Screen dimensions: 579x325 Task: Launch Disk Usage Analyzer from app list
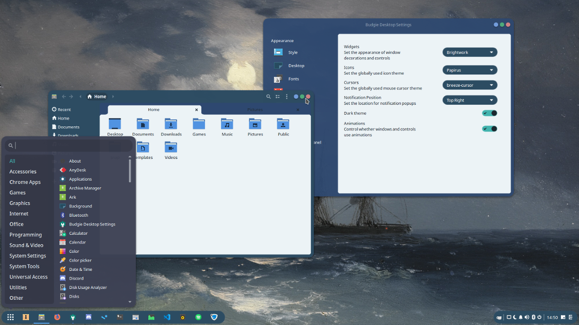pyautogui.click(x=83, y=287)
